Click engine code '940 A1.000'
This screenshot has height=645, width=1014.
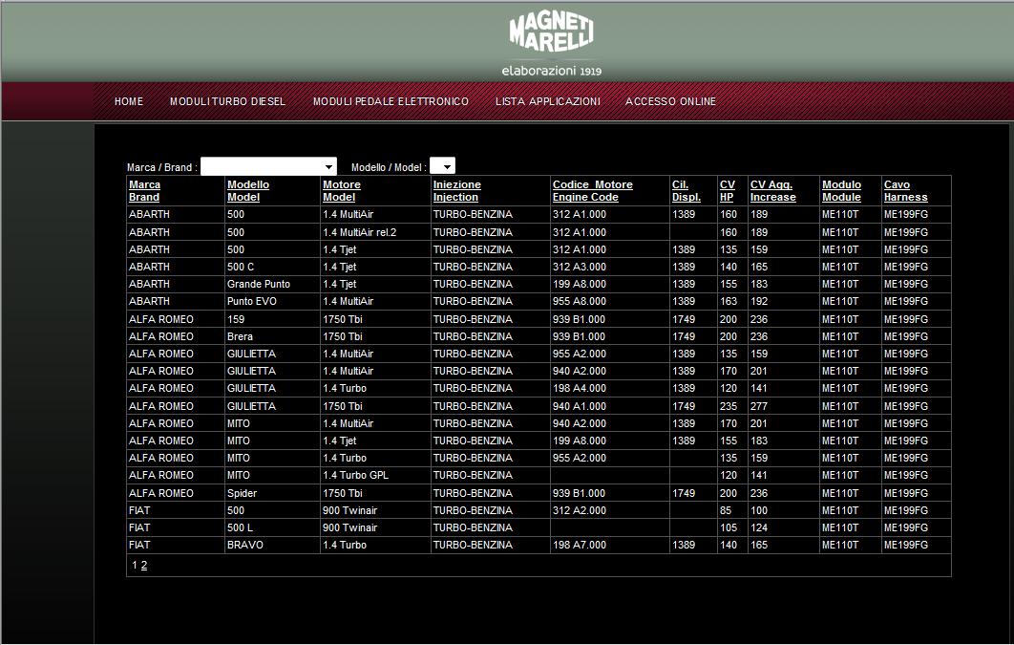pos(580,406)
